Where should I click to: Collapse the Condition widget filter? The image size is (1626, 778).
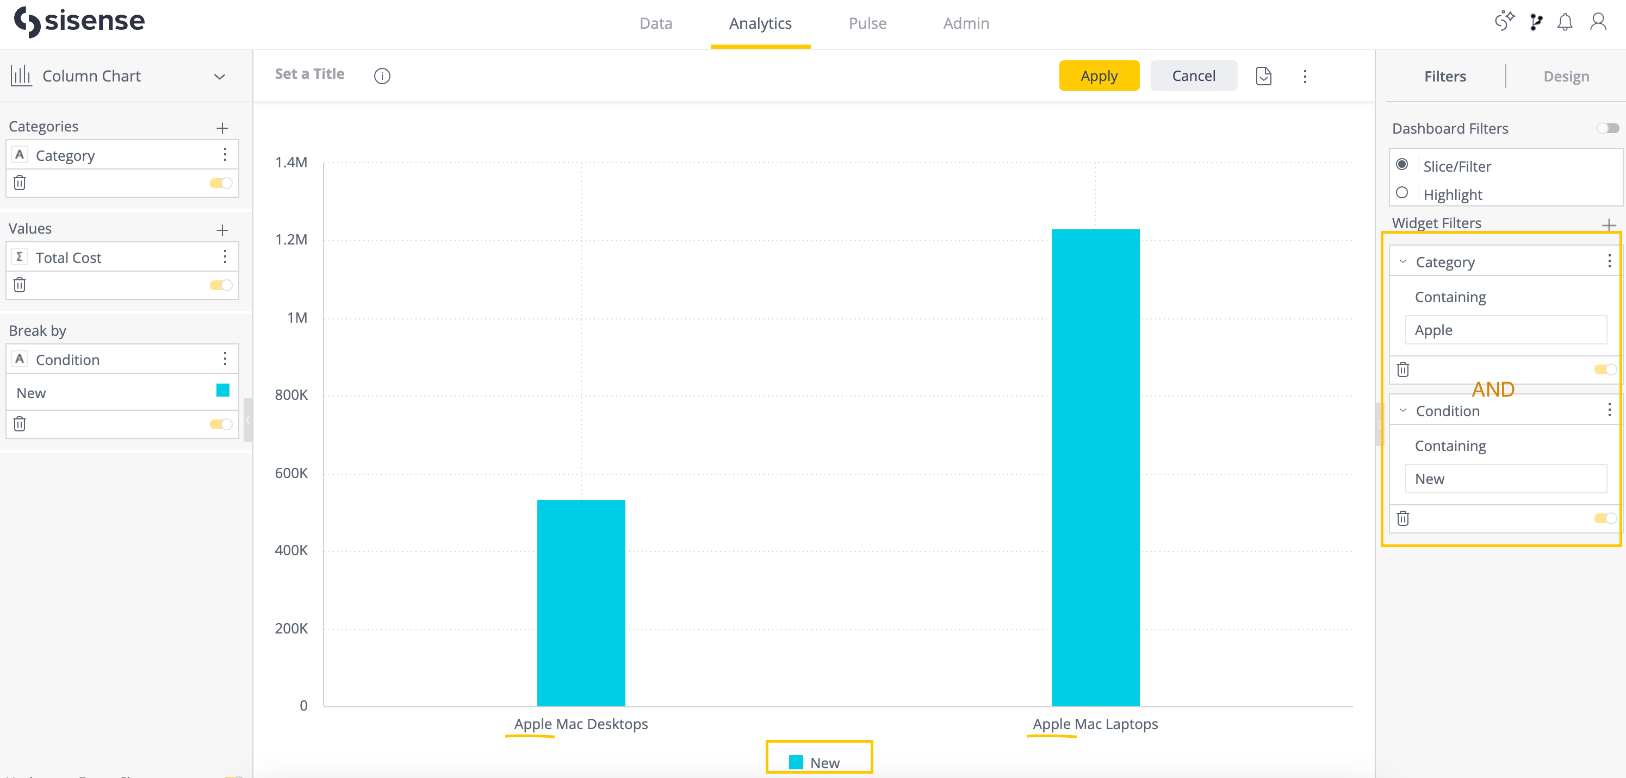(x=1404, y=410)
